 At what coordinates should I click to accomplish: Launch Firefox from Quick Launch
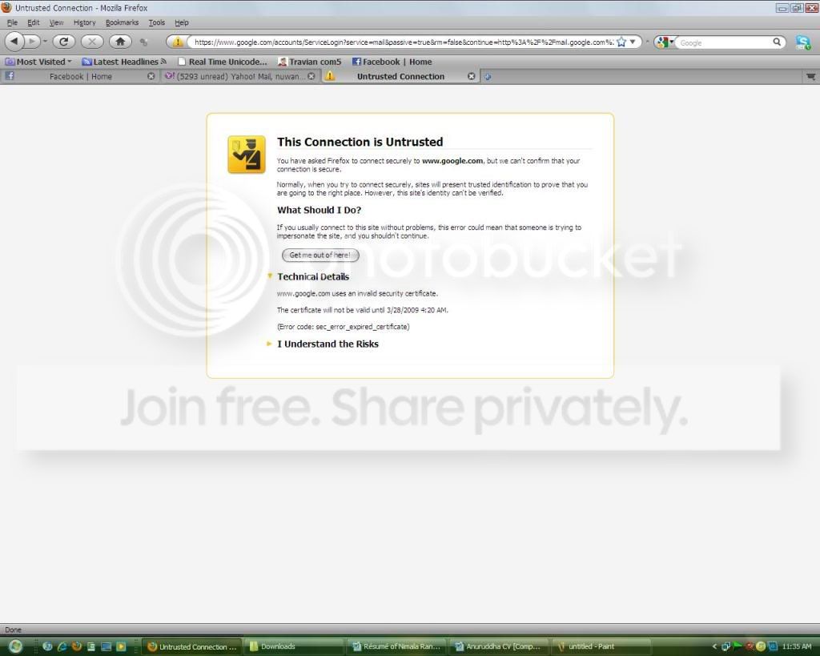point(77,646)
